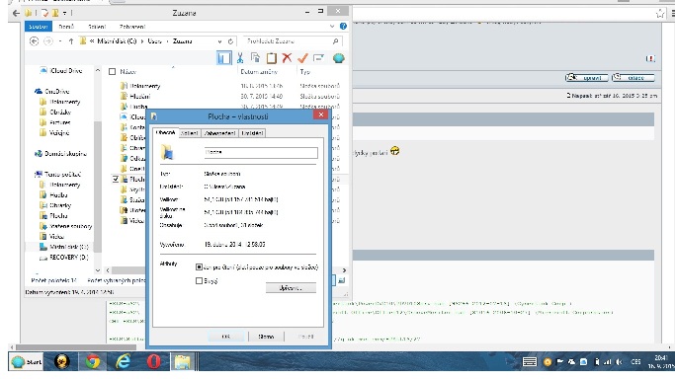675x379 pixels.
Task: Click OK in the Plocha properties dialog
Action: 226,337
